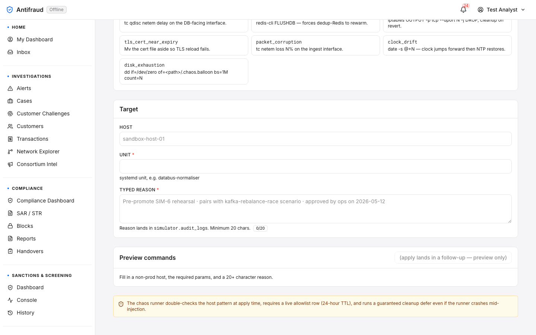Click the Blocks padlock icon
Screen dimensions: 536x335
(10, 226)
